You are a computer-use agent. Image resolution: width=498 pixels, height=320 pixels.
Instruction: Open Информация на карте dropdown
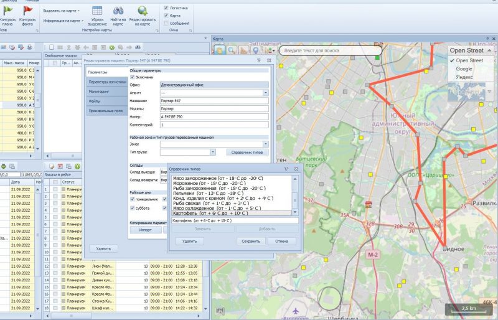pyautogui.click(x=63, y=21)
